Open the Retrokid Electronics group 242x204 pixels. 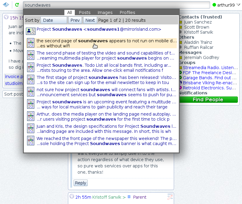pyautogui.click(x=209, y=88)
